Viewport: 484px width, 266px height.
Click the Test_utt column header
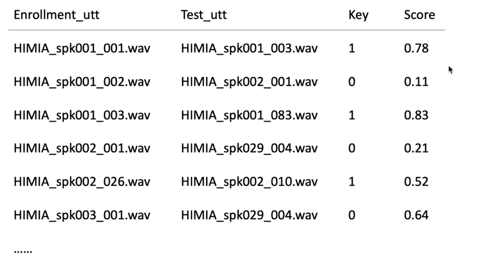pyautogui.click(x=204, y=15)
